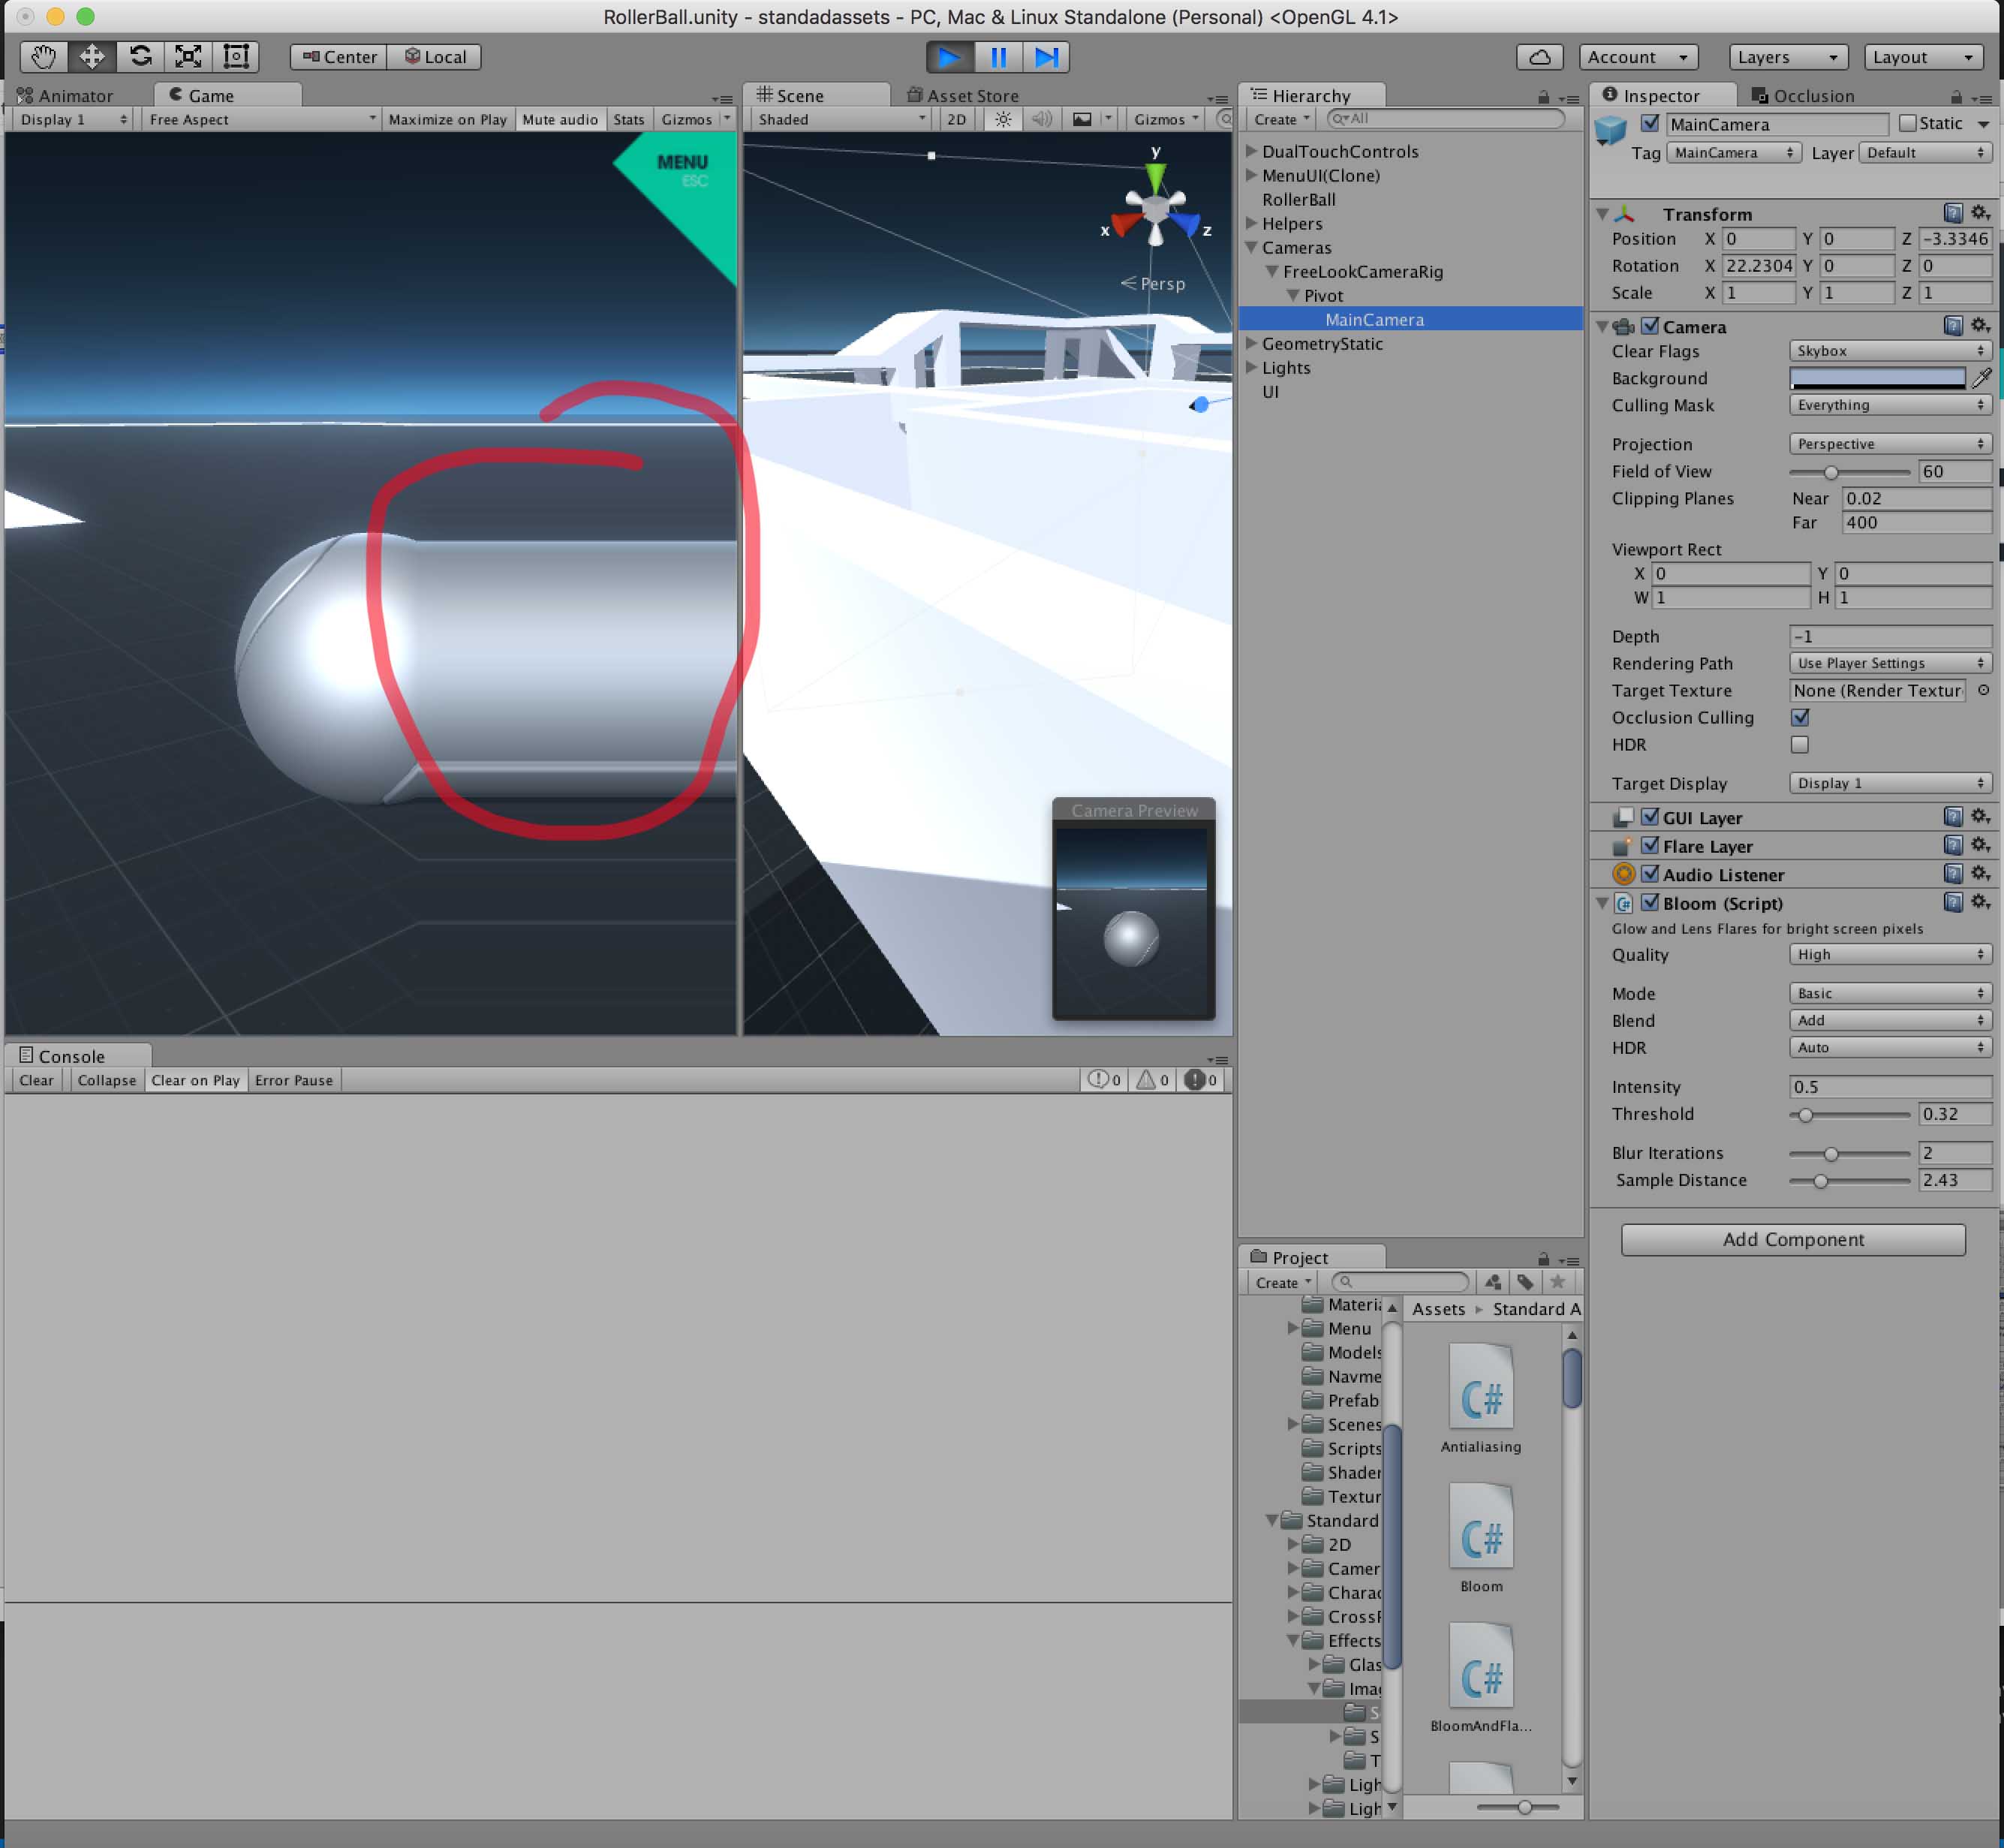This screenshot has height=1848, width=2004.
Task: Click Bloom Script gear icon
Action: (x=1980, y=902)
